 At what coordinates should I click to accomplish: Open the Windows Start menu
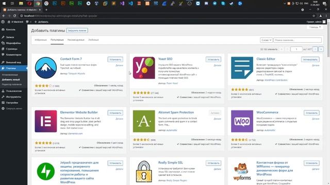[4, 4]
